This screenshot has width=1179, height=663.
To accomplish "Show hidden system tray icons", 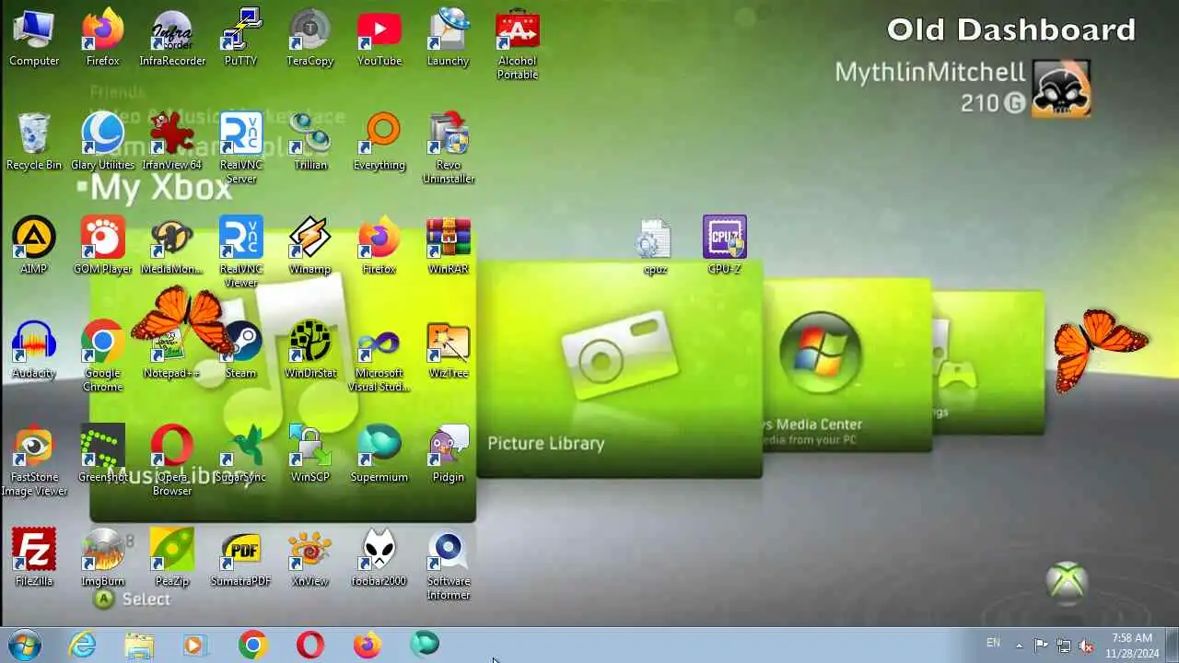I will pyautogui.click(x=1019, y=645).
